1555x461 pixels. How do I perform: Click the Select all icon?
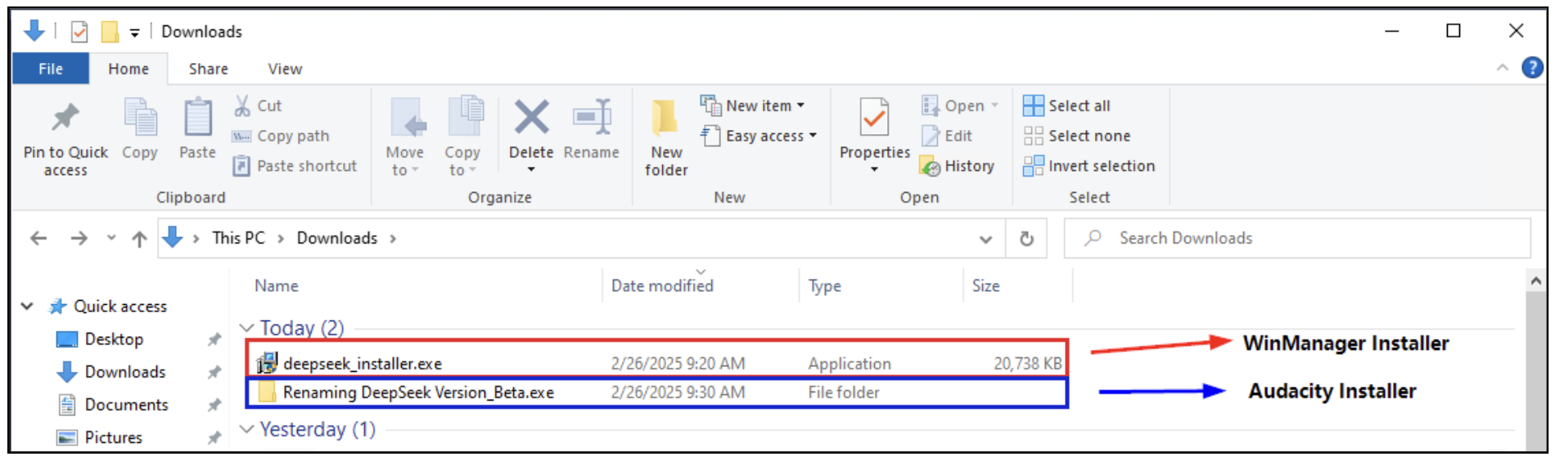pyautogui.click(x=1033, y=105)
